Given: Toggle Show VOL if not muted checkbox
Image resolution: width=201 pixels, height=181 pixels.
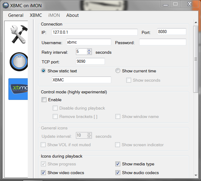Looking at the screenshot, I should click(43, 145).
